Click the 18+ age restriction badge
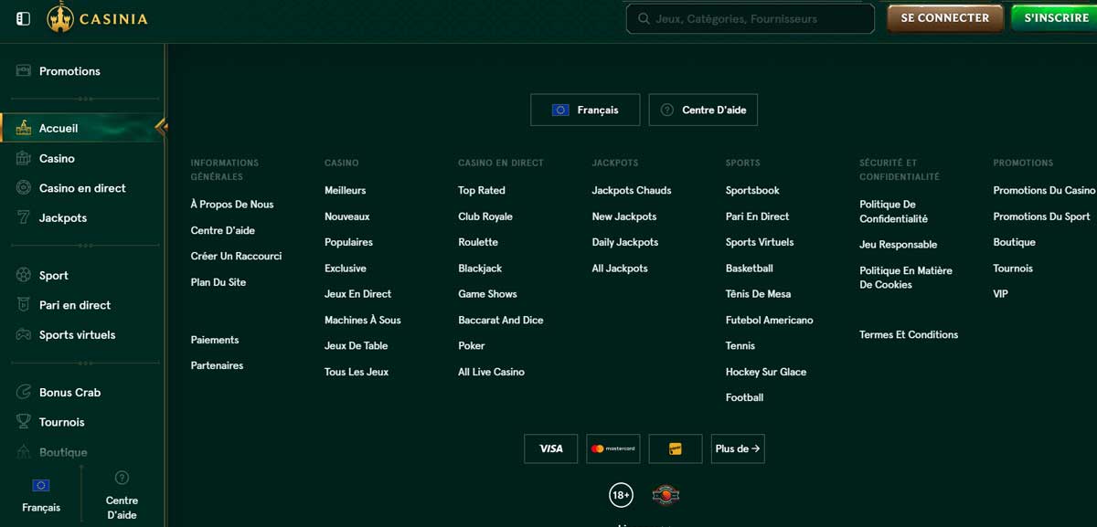The width and height of the screenshot is (1097, 527). pyautogui.click(x=621, y=496)
